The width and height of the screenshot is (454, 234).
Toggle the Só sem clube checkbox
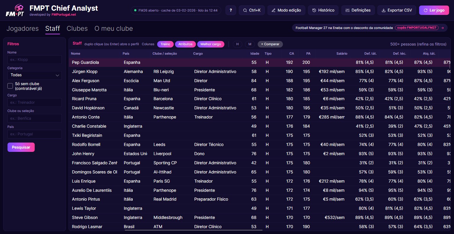[x=10, y=86]
